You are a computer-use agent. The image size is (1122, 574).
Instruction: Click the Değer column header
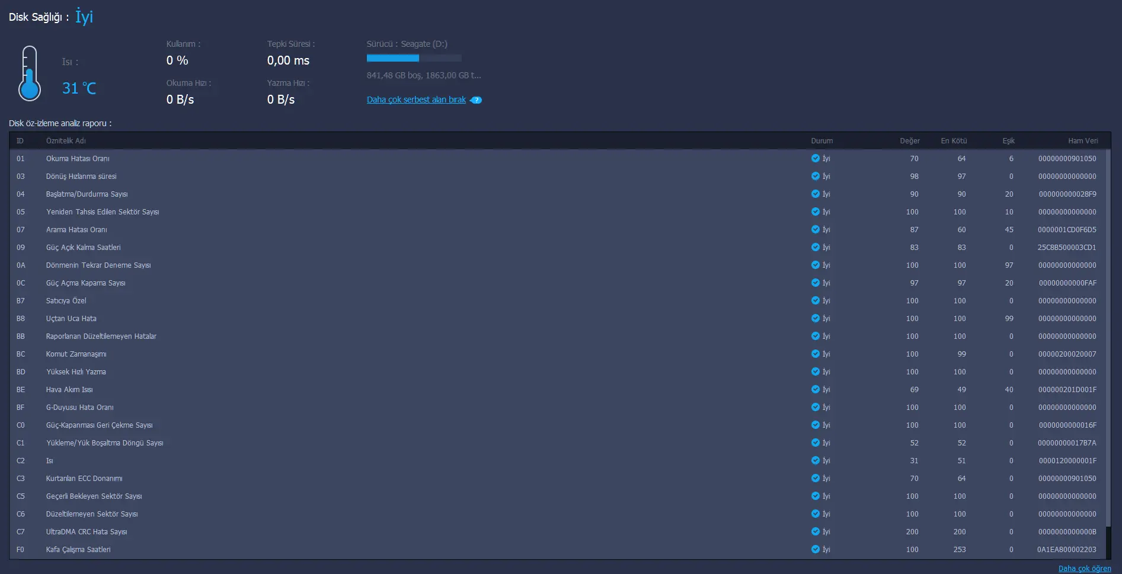coord(910,141)
